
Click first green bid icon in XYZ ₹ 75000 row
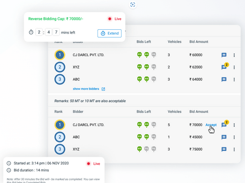(139, 149)
